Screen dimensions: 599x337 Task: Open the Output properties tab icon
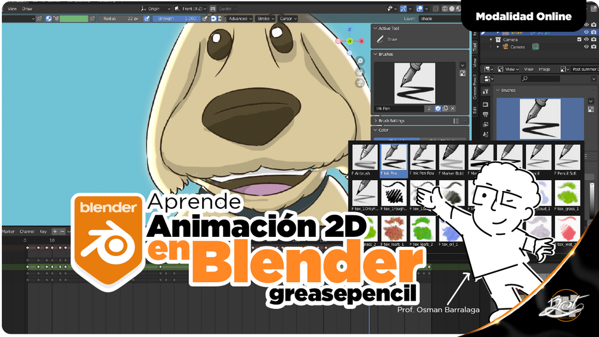coord(486,115)
